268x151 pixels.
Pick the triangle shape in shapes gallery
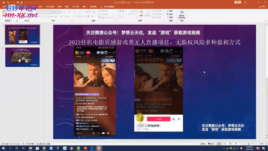(123, 14)
